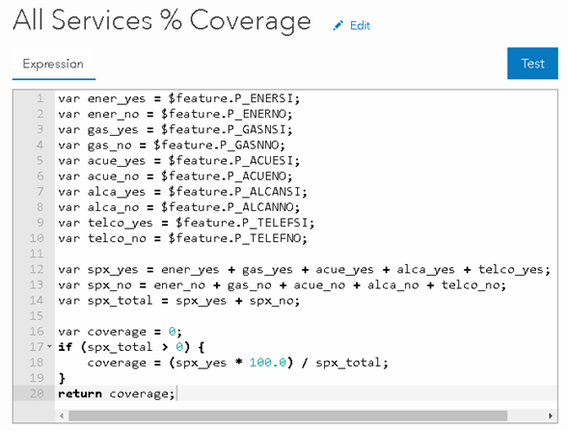Place the cursor on line 1 ener_yes declaration
Image resolution: width=568 pixels, height=431 pixels.
coord(179,98)
